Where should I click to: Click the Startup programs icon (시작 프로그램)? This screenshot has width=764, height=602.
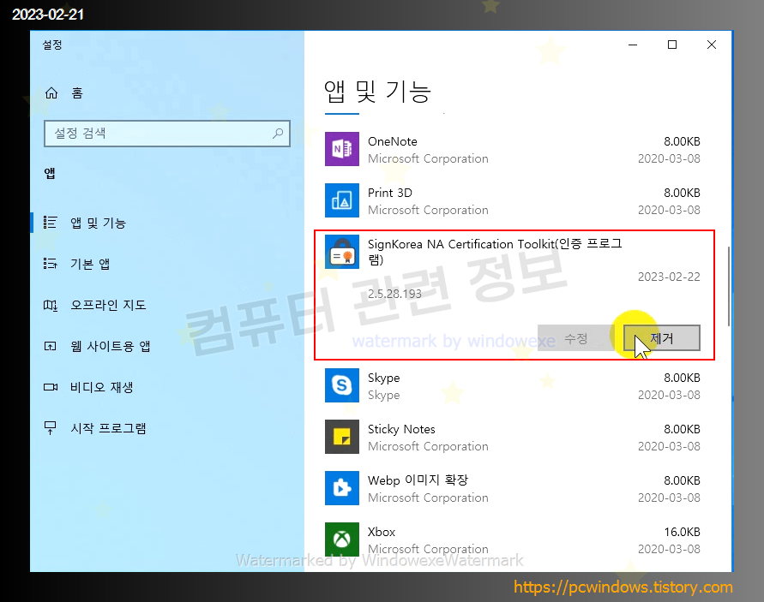point(51,428)
